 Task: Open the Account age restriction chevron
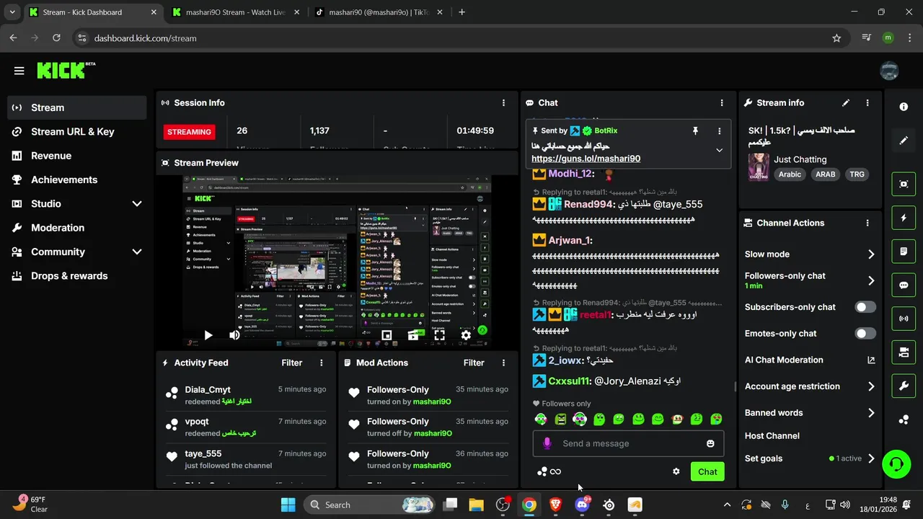click(871, 386)
